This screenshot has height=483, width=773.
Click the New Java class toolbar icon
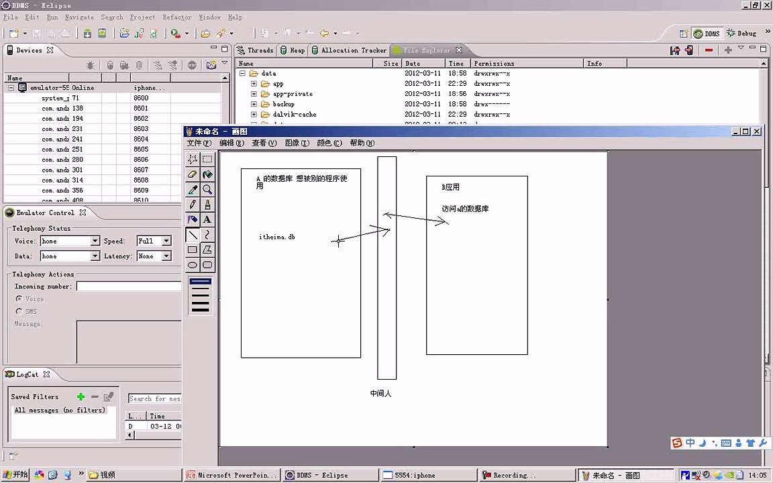pyautogui.click(x=154, y=34)
